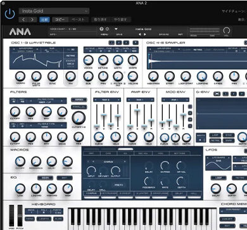Select oscillator 2 button in OSC 1-3 Wavetable
247x230 pixels.
(x=119, y=42)
